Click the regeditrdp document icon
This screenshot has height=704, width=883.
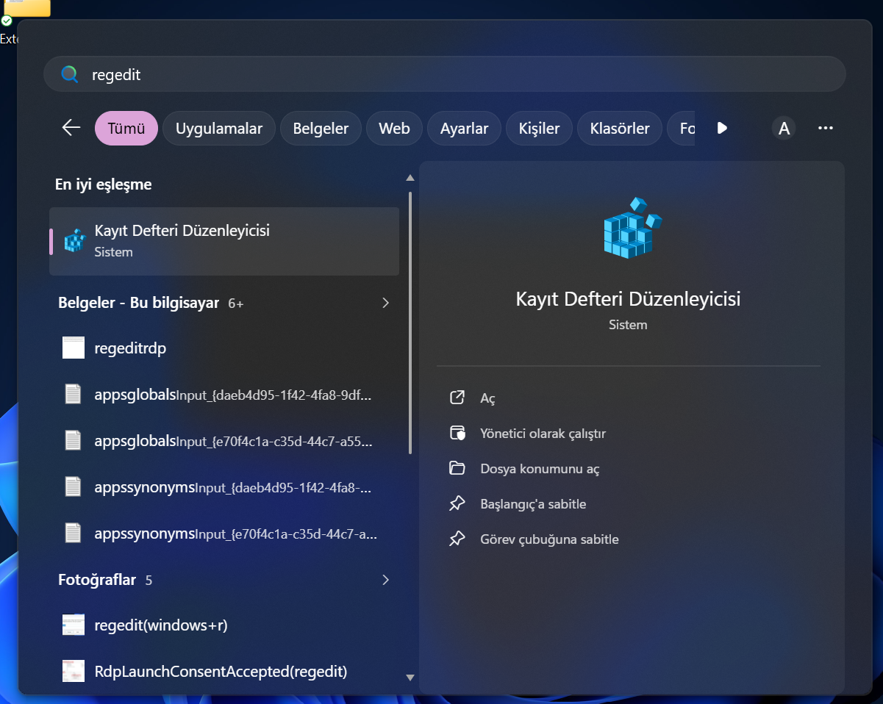coord(74,348)
